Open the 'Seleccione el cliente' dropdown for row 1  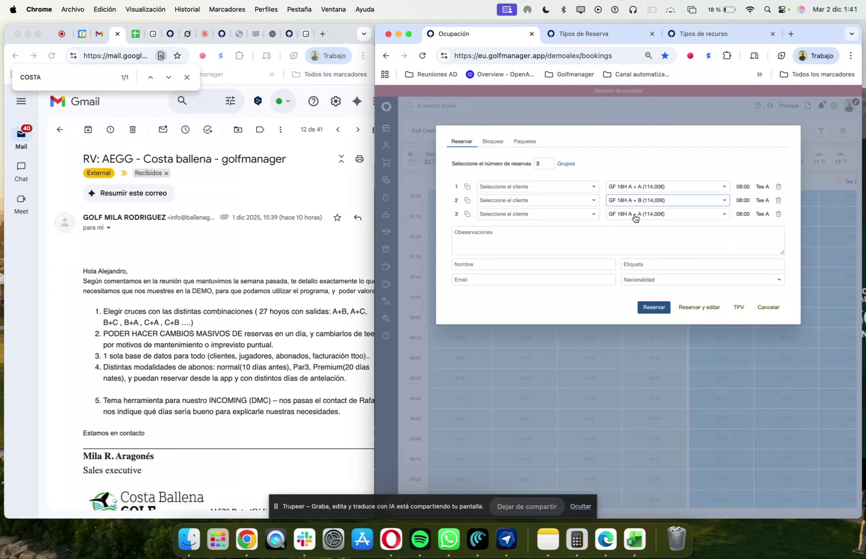tap(537, 187)
